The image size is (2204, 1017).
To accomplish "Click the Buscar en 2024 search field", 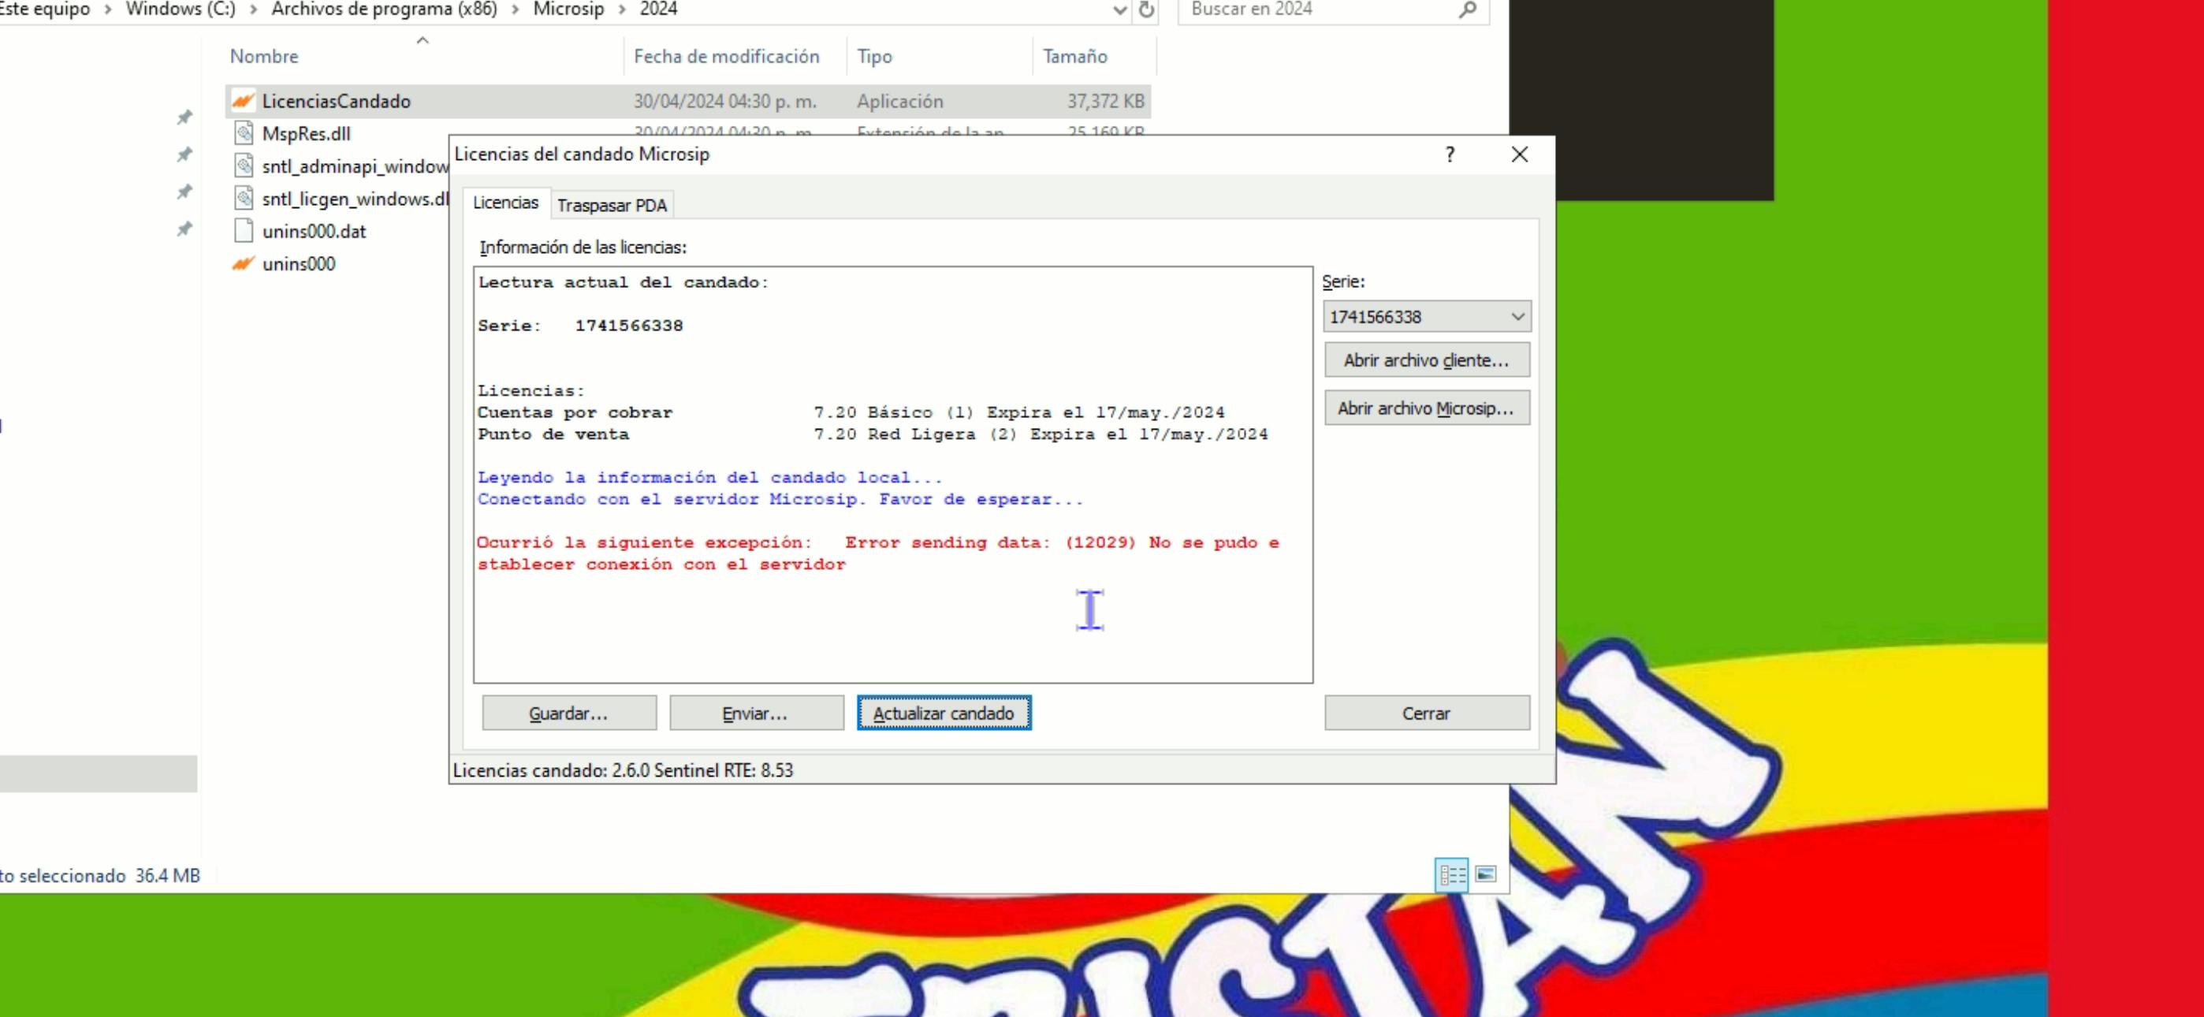I will tap(1318, 9).
